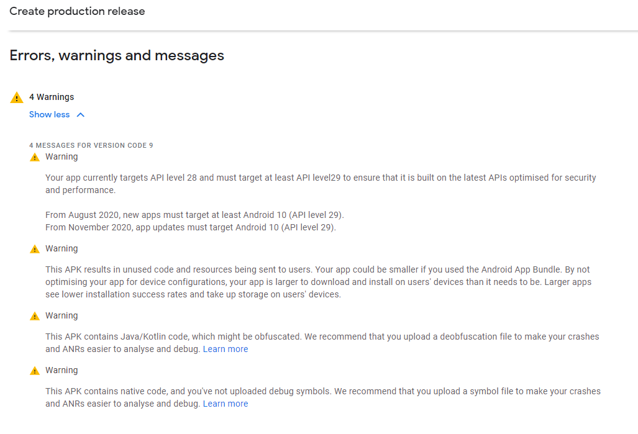Click the 4 Messages for Version Code 9 label

91,145
